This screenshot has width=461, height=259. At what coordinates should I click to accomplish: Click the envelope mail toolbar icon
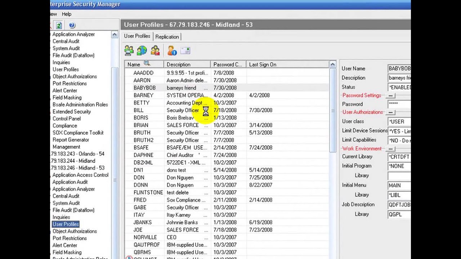[x=185, y=50]
